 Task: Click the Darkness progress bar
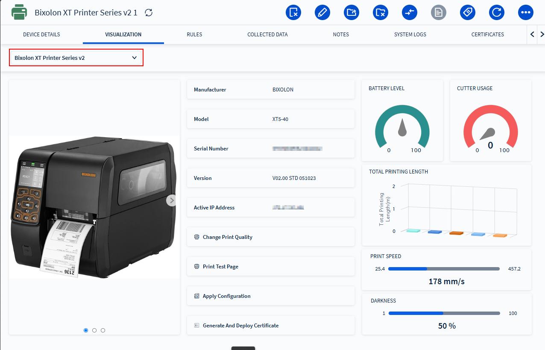tap(444, 313)
